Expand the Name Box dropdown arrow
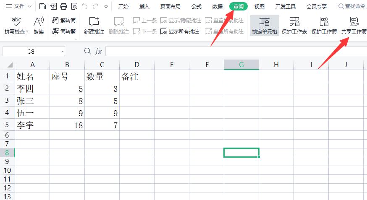This screenshot has height=200, width=367. coord(63,52)
